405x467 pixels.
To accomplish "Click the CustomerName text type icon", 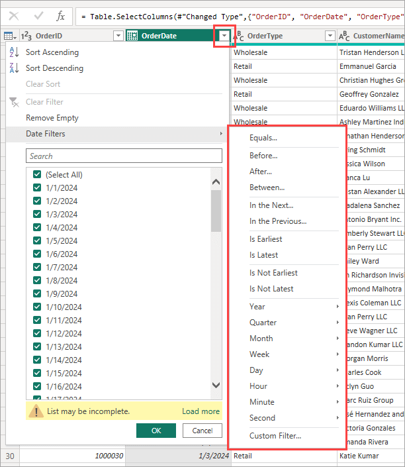I will (344, 36).
